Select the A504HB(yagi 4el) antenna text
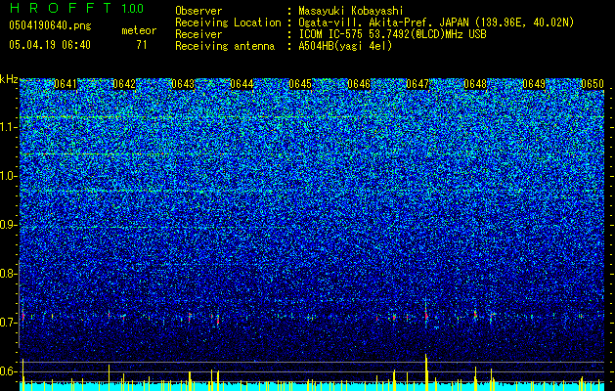This screenshot has height=391, width=615. (x=345, y=46)
